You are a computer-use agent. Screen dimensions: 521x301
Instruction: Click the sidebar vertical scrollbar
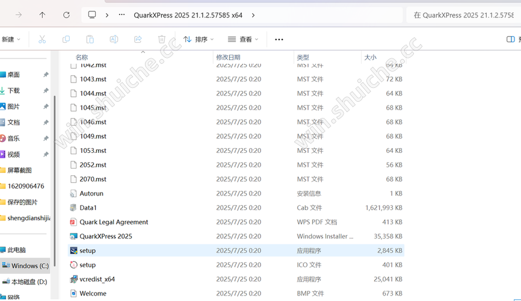[x=55, y=181]
